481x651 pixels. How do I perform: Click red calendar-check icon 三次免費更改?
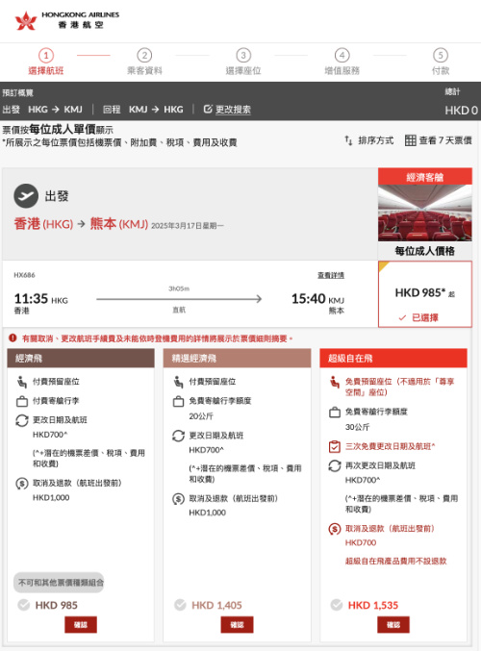(x=335, y=447)
